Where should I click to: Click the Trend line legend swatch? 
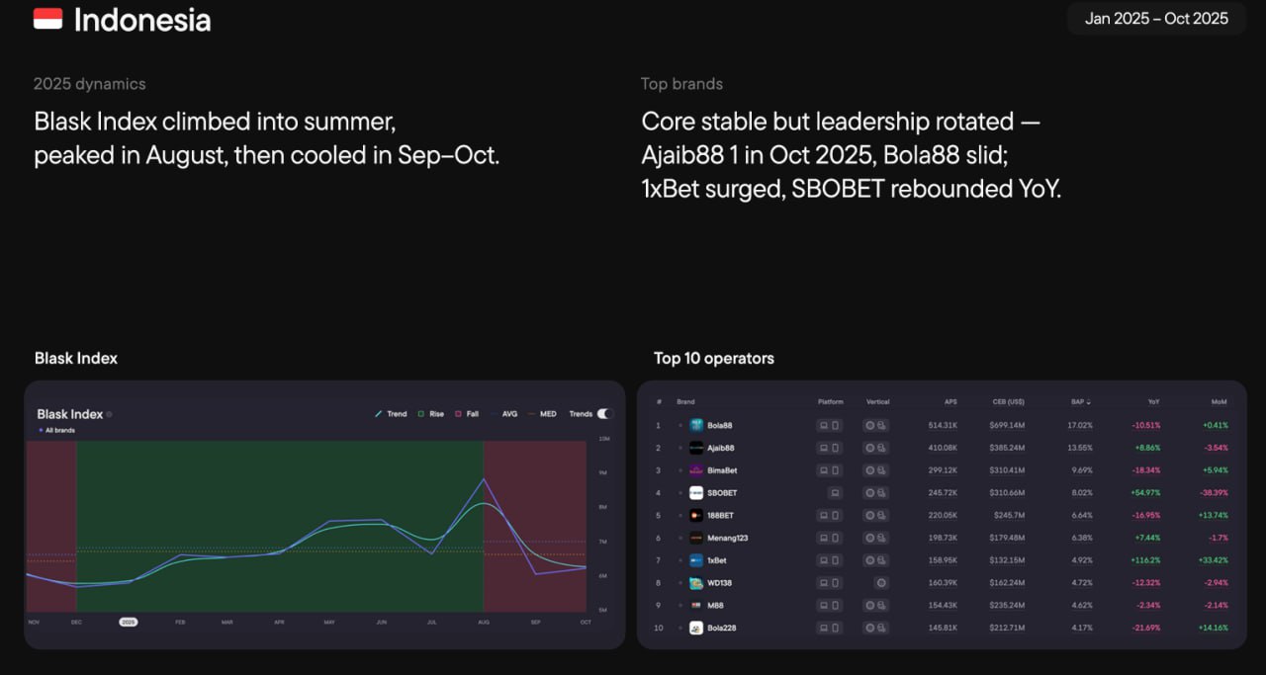coord(379,414)
